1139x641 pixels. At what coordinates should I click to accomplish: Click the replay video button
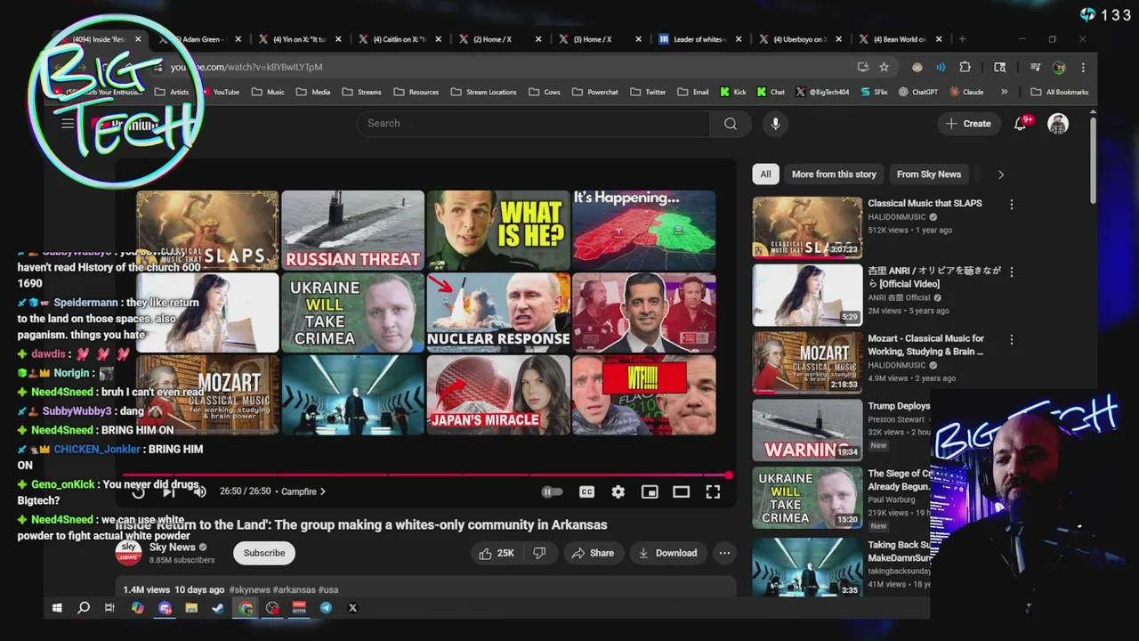click(139, 491)
